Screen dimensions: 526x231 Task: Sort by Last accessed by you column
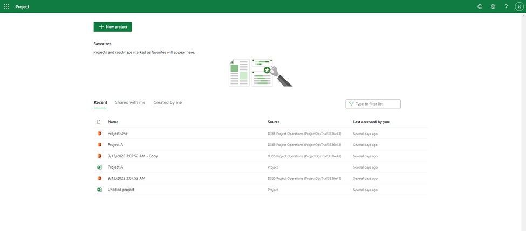pyautogui.click(x=371, y=122)
